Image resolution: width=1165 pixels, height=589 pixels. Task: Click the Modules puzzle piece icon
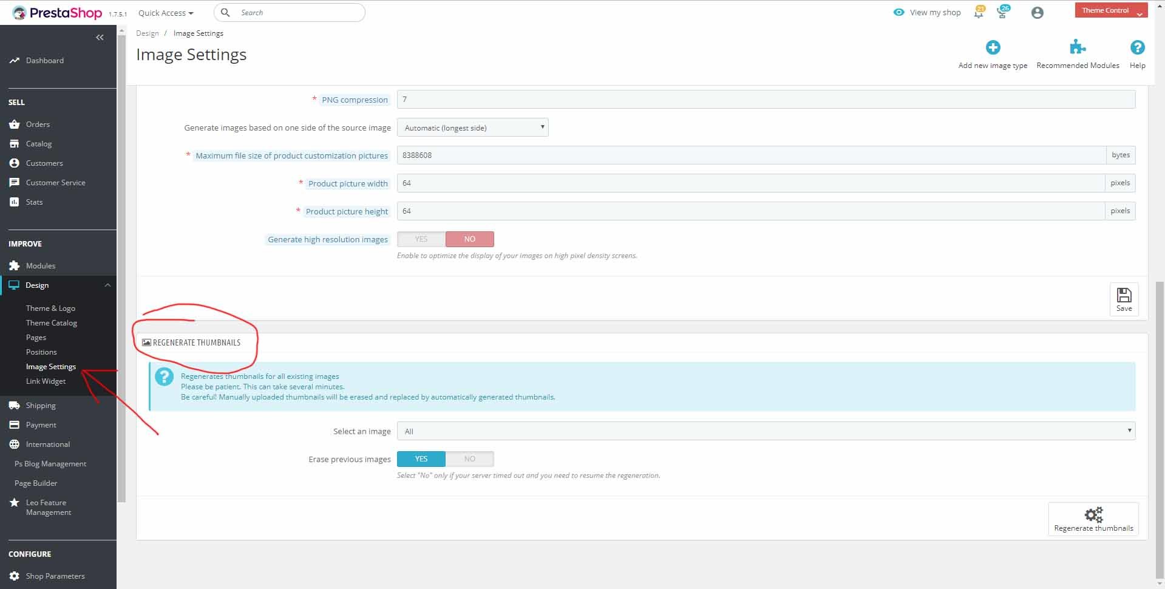coord(15,266)
